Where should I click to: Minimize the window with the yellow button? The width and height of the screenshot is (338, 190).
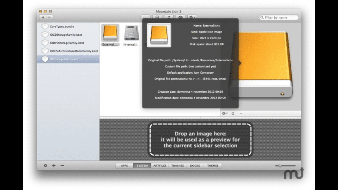45,11
